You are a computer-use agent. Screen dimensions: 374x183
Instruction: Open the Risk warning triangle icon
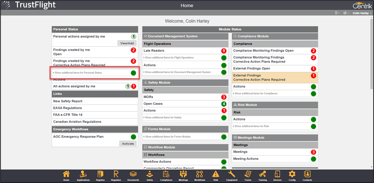coord(216,174)
